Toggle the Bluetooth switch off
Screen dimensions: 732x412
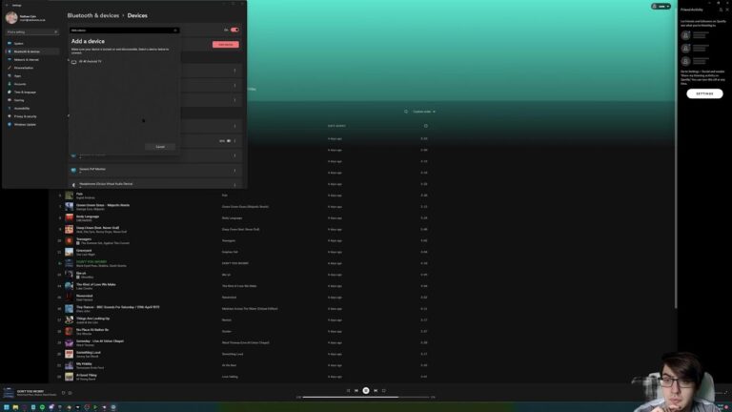[234, 30]
